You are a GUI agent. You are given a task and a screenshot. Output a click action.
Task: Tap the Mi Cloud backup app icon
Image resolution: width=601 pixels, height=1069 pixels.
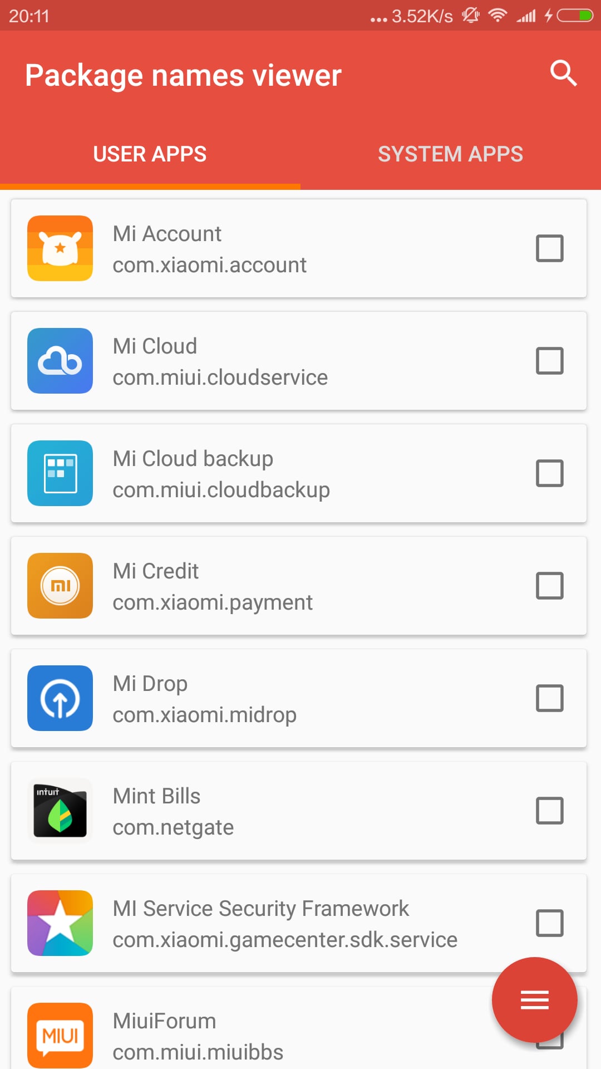click(60, 473)
